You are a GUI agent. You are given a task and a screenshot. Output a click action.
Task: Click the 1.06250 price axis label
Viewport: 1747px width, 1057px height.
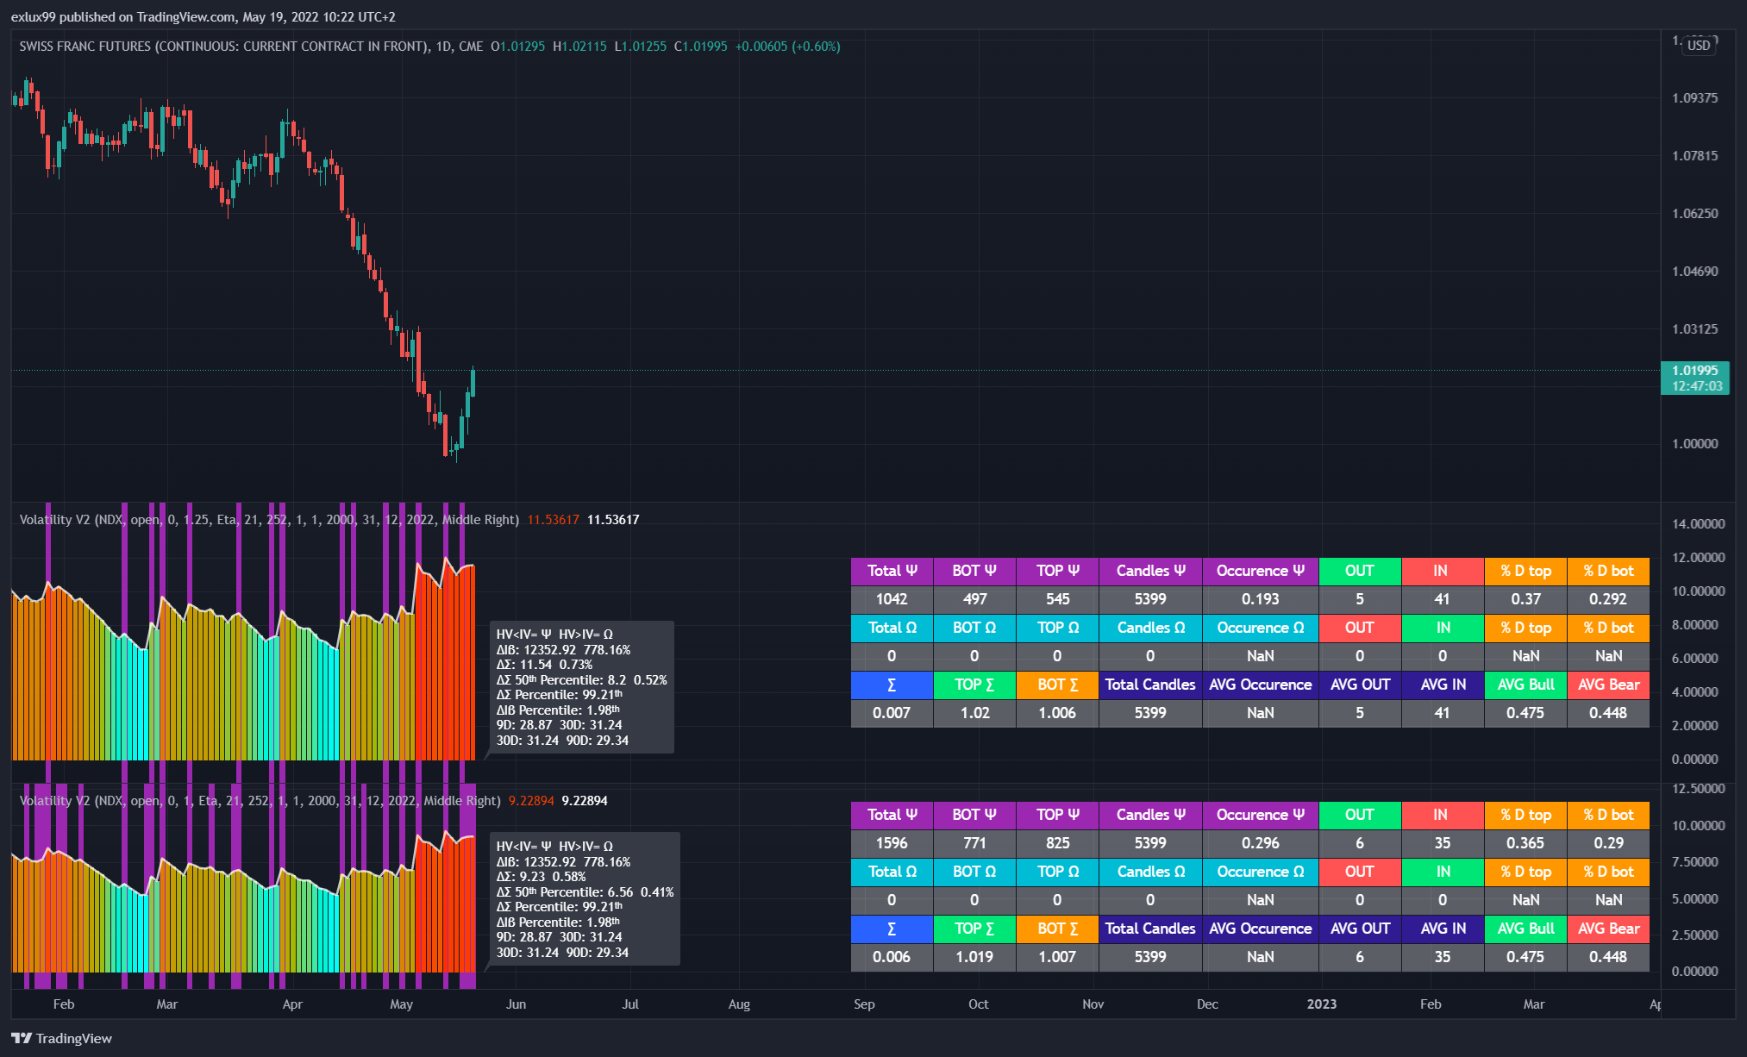click(1694, 214)
